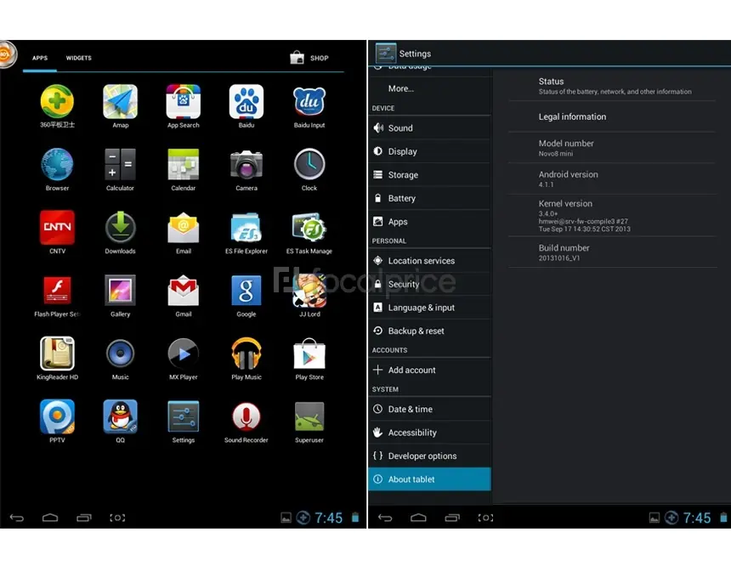Open Flash Player Settings app
The image size is (731, 566).
(x=57, y=290)
